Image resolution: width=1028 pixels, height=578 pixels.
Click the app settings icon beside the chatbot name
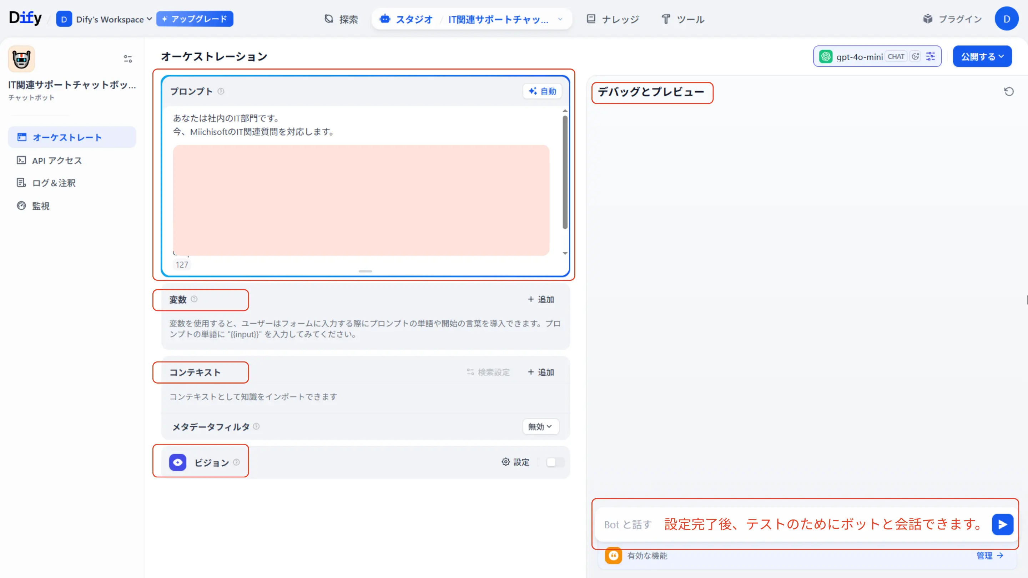point(128,59)
